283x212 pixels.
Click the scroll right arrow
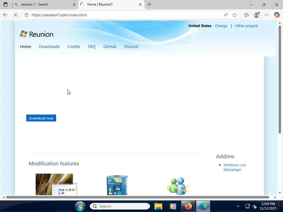tap(275, 197)
